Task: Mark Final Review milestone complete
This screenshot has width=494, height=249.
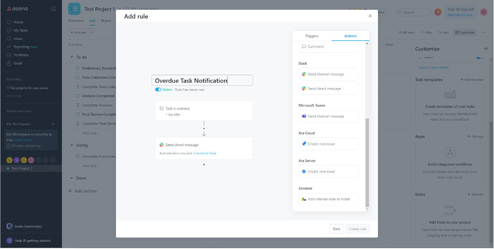Action: coord(78,114)
